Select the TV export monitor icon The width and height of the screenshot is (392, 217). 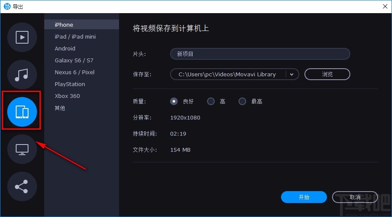pyautogui.click(x=22, y=149)
